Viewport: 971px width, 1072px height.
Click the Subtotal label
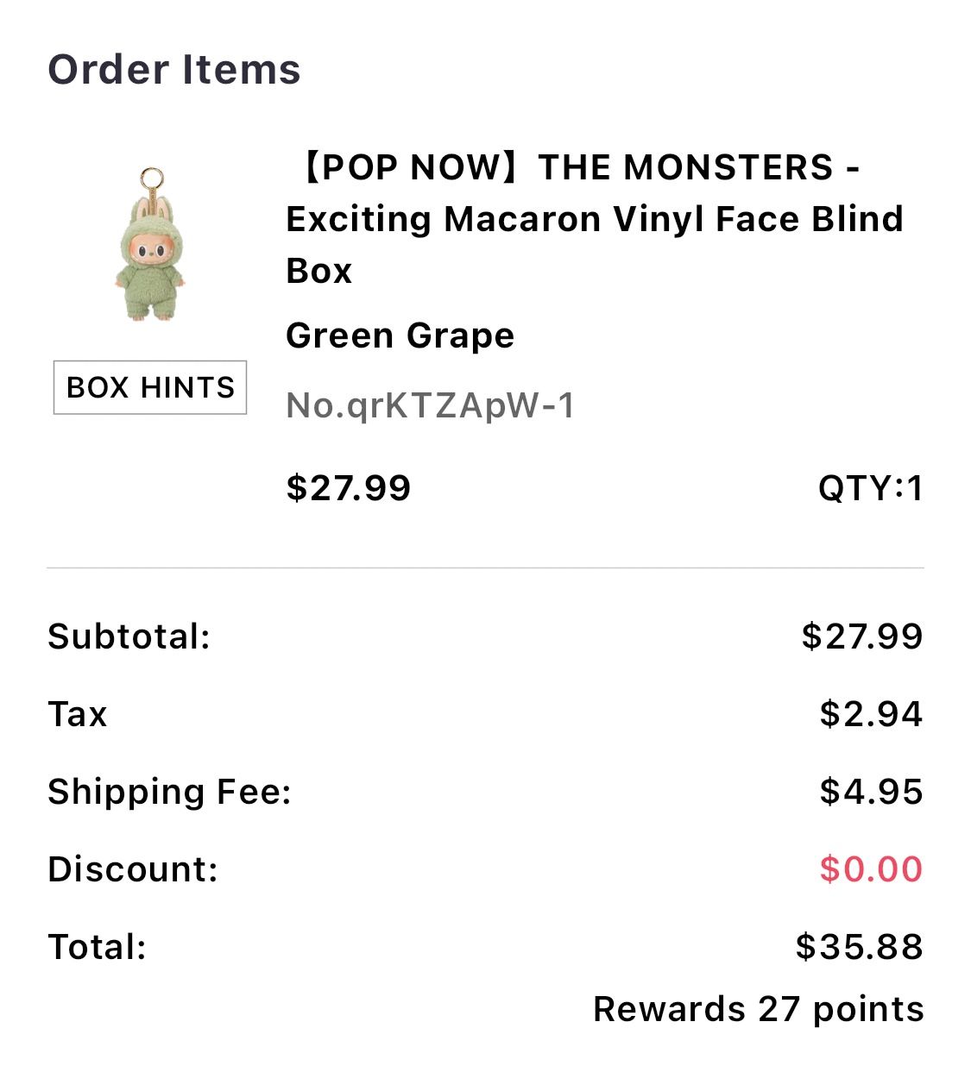[129, 636]
